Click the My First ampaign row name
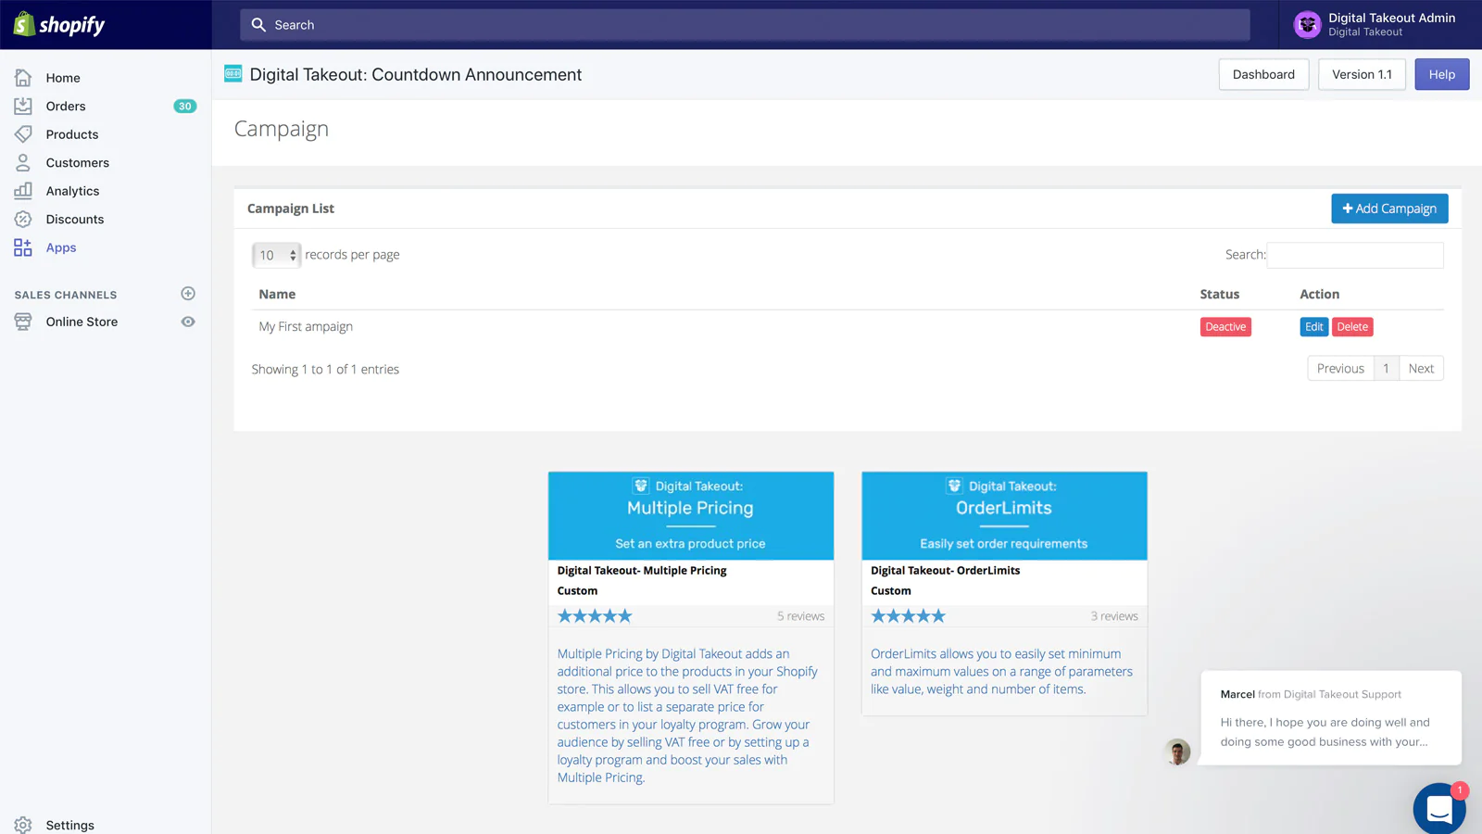The width and height of the screenshot is (1482, 834). coord(306,326)
